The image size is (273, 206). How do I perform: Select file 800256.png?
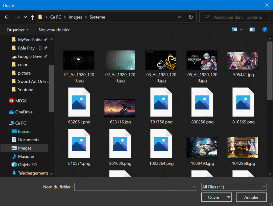[202, 106]
